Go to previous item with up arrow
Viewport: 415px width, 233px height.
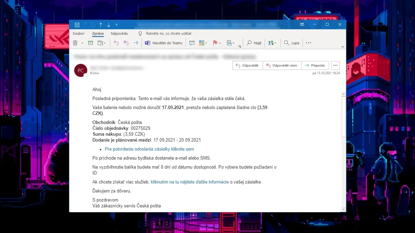101,25
